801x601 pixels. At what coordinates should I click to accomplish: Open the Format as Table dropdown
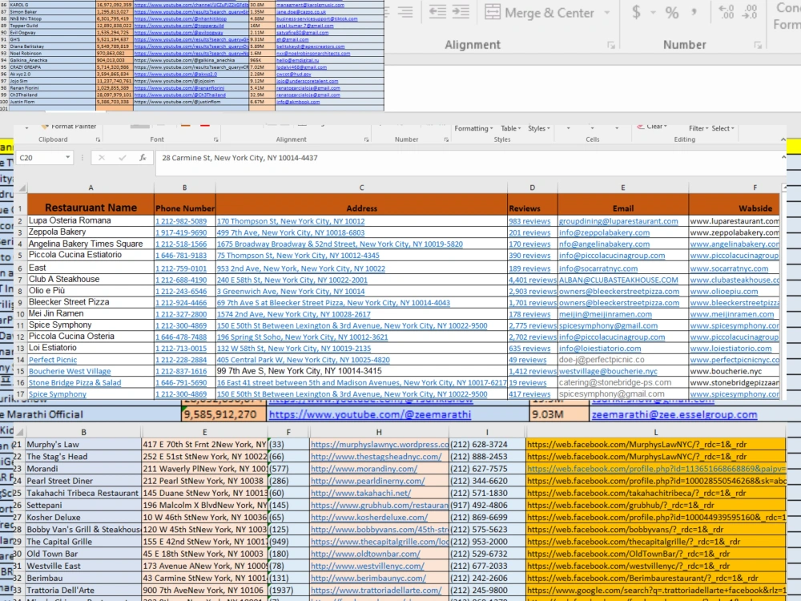click(x=510, y=128)
